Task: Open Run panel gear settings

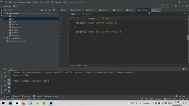Action: click(x=184, y=69)
